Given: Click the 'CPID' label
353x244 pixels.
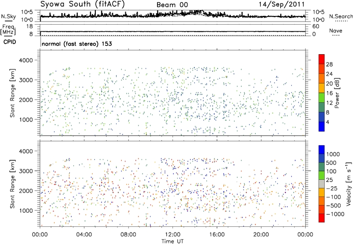Looking at the screenshot, I should click(10, 42).
